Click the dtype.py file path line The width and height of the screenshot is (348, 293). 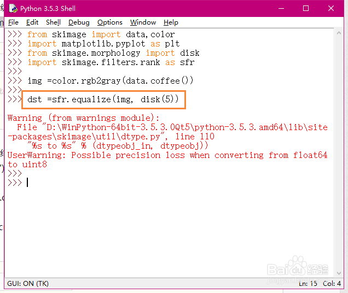(x=168, y=132)
